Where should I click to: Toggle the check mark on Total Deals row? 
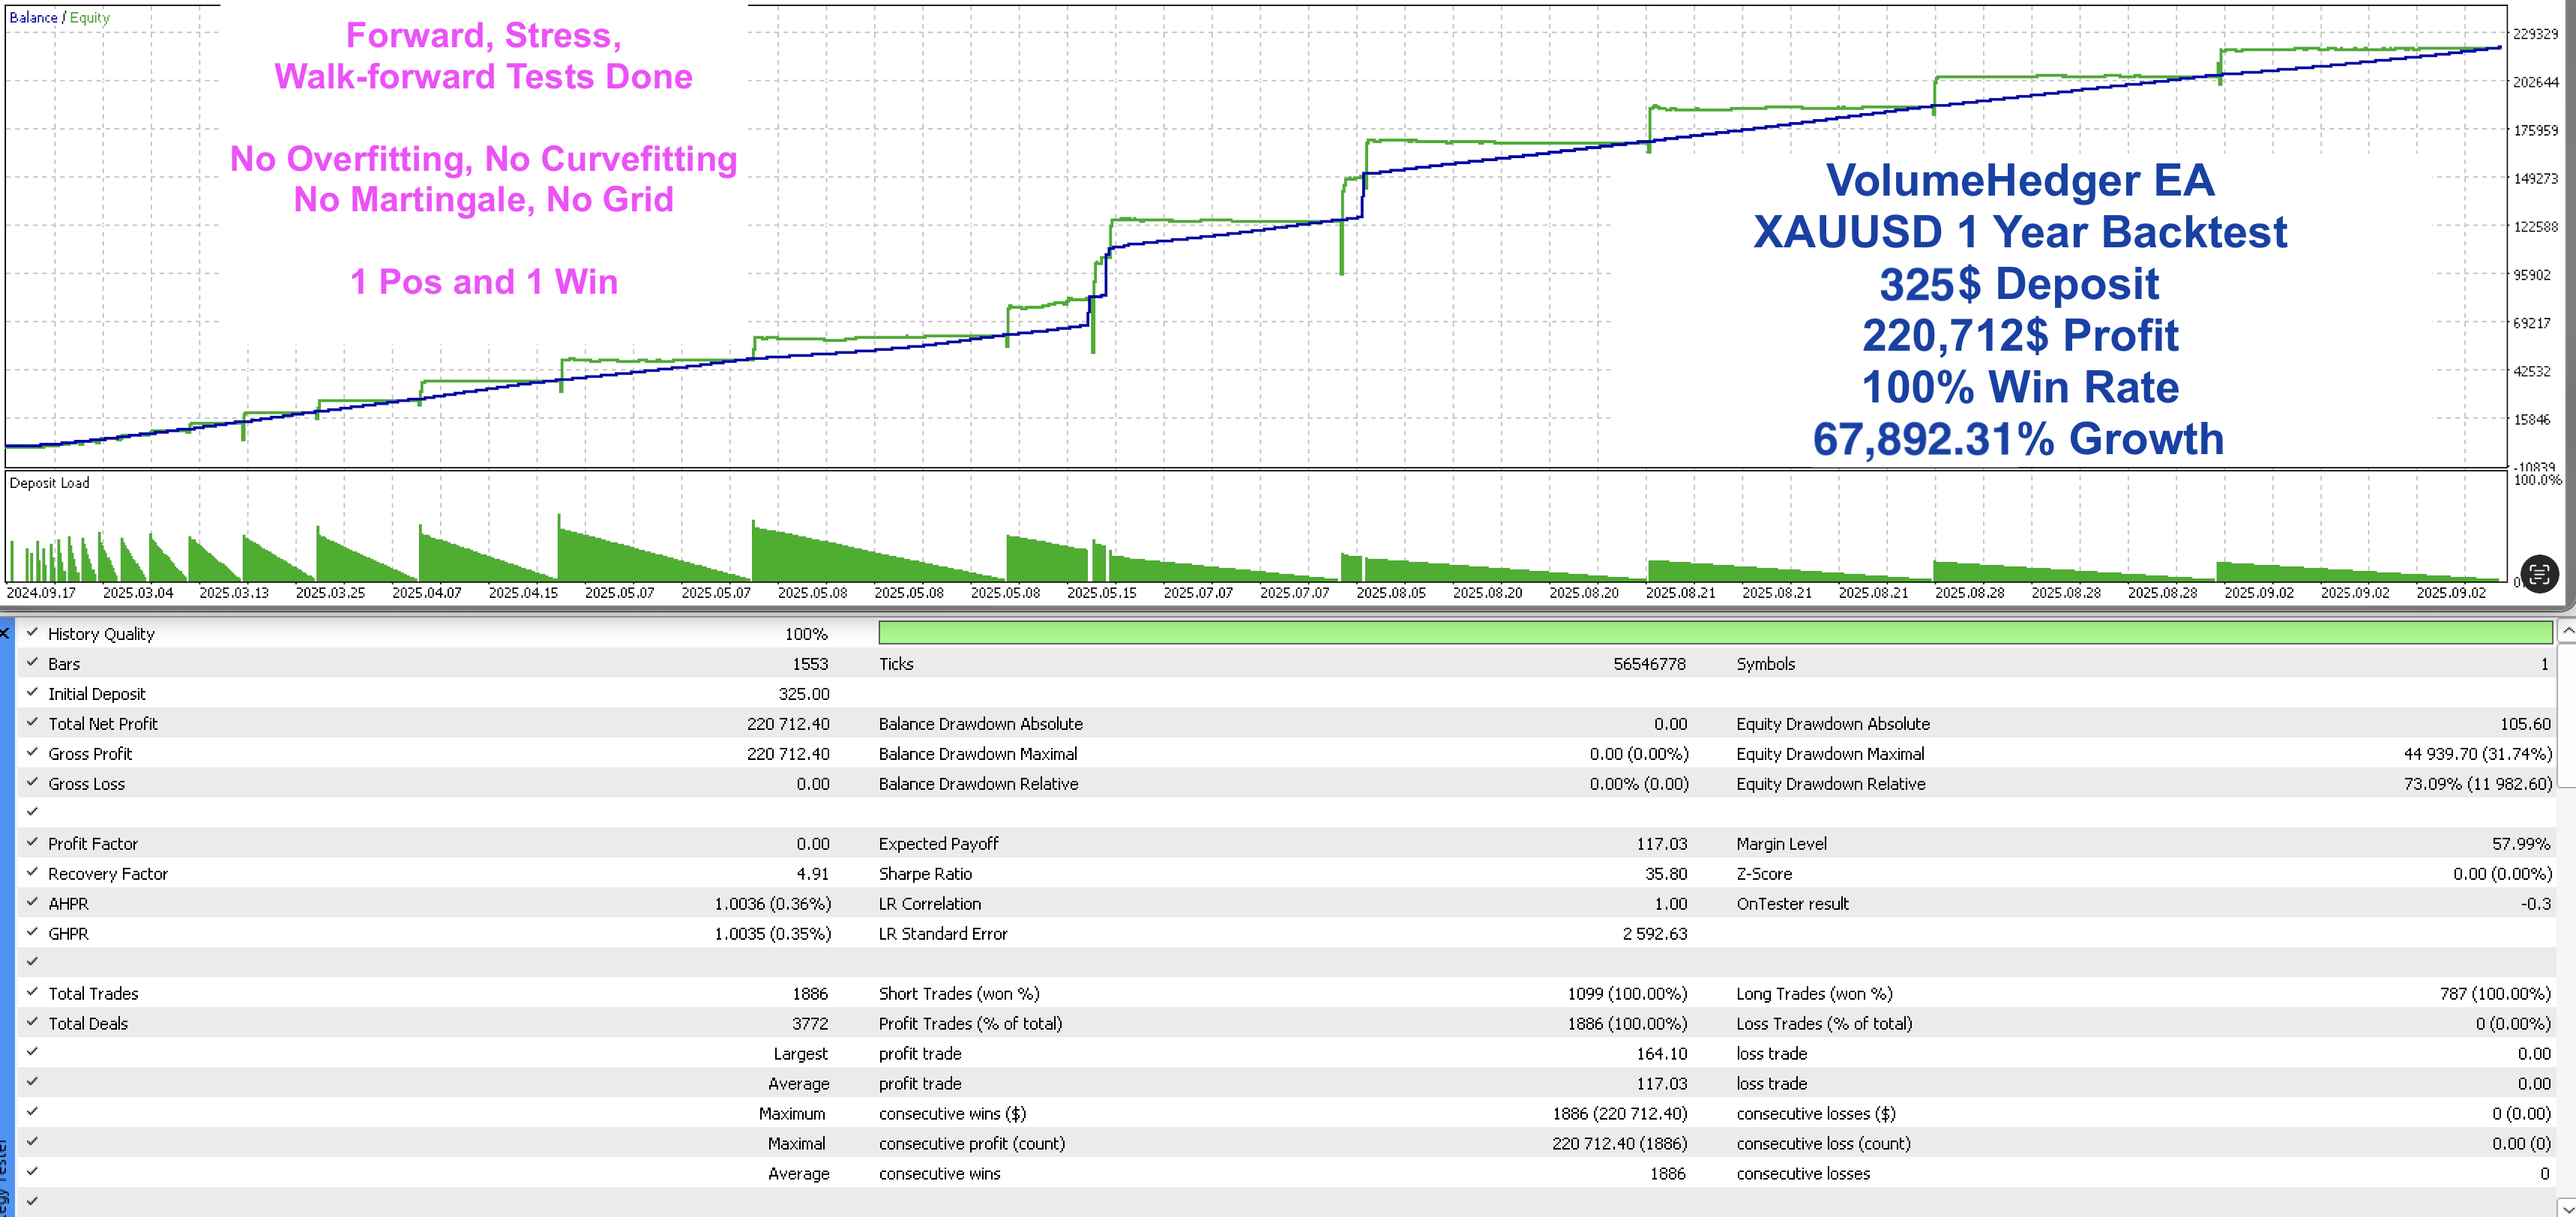pos(32,1022)
